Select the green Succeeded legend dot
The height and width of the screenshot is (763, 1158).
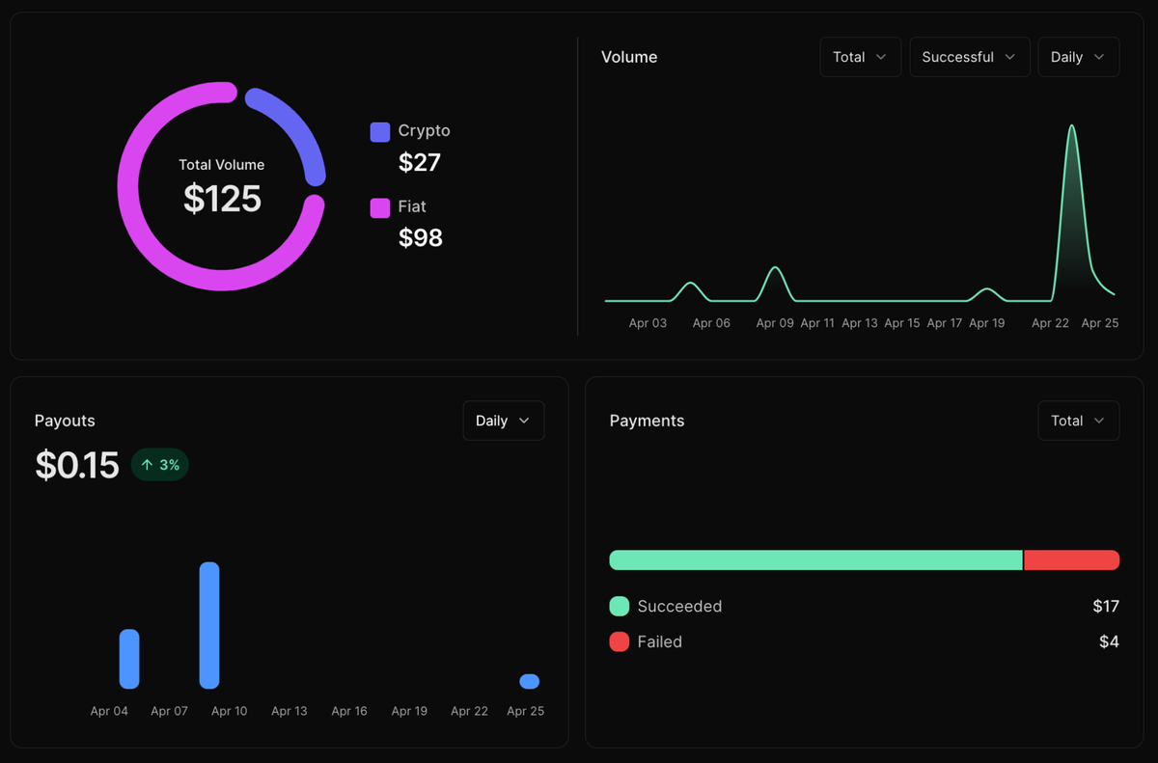619,607
